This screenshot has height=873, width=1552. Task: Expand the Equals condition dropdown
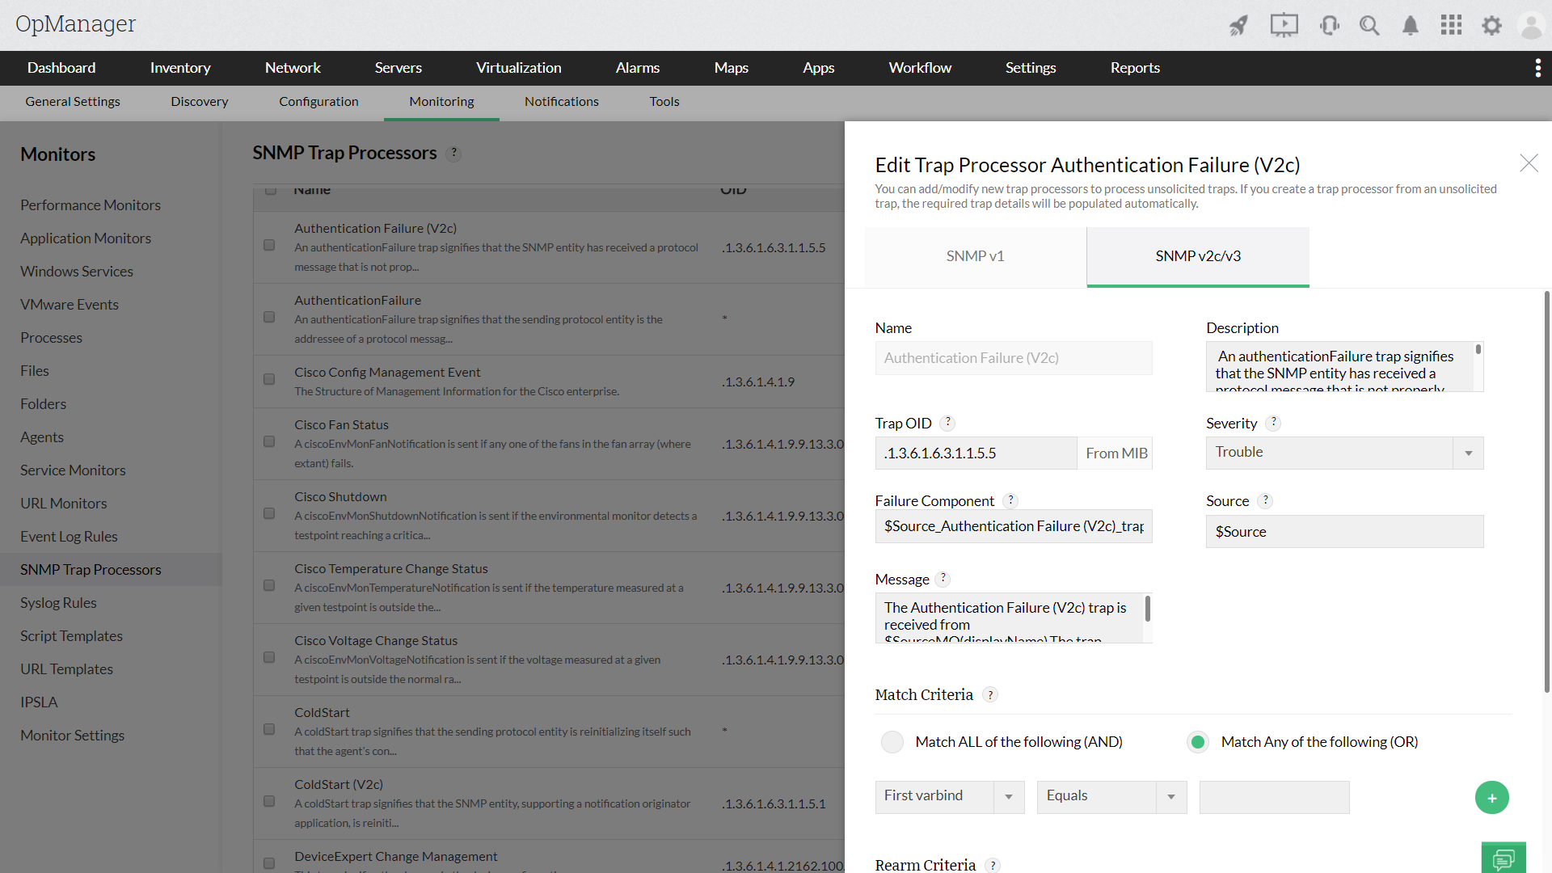[x=1111, y=797]
